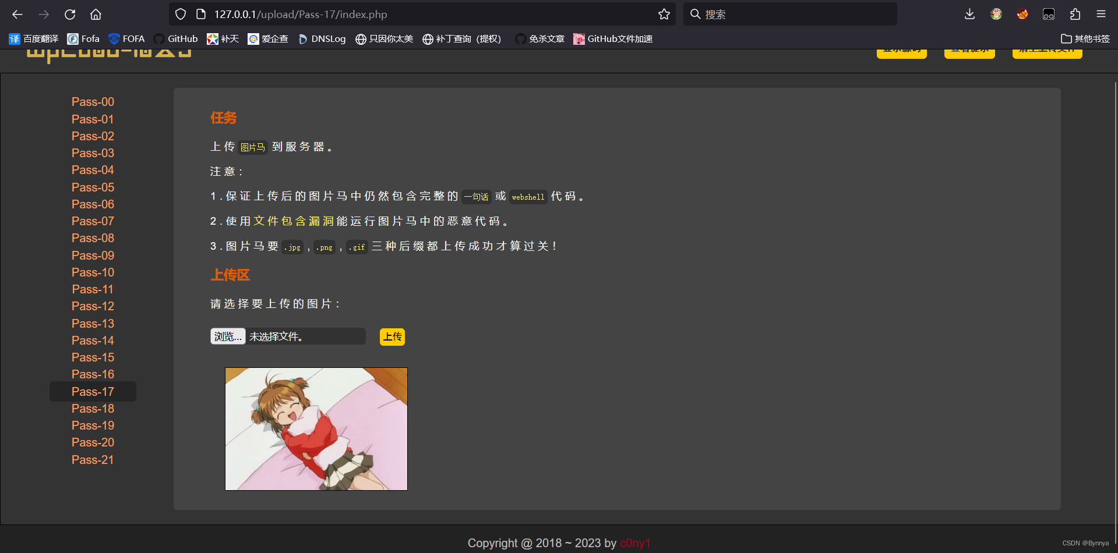Select Pass-00 in the sidebar
This screenshot has width=1118, height=553.
[x=93, y=102]
